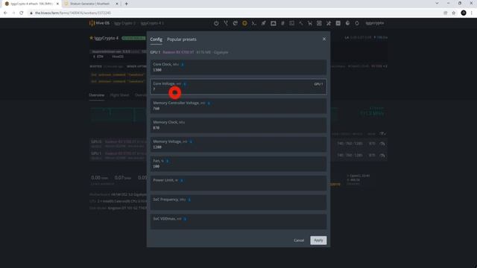Screen dimensions: 477x268
Task: Switch to the Stratum Generator browser tab
Action: click(x=90, y=4)
